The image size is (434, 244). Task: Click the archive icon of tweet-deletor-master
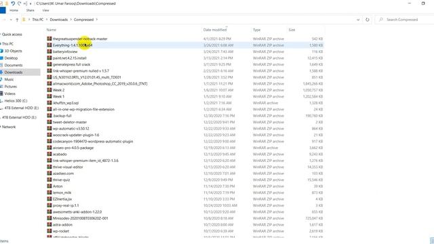[50, 122]
